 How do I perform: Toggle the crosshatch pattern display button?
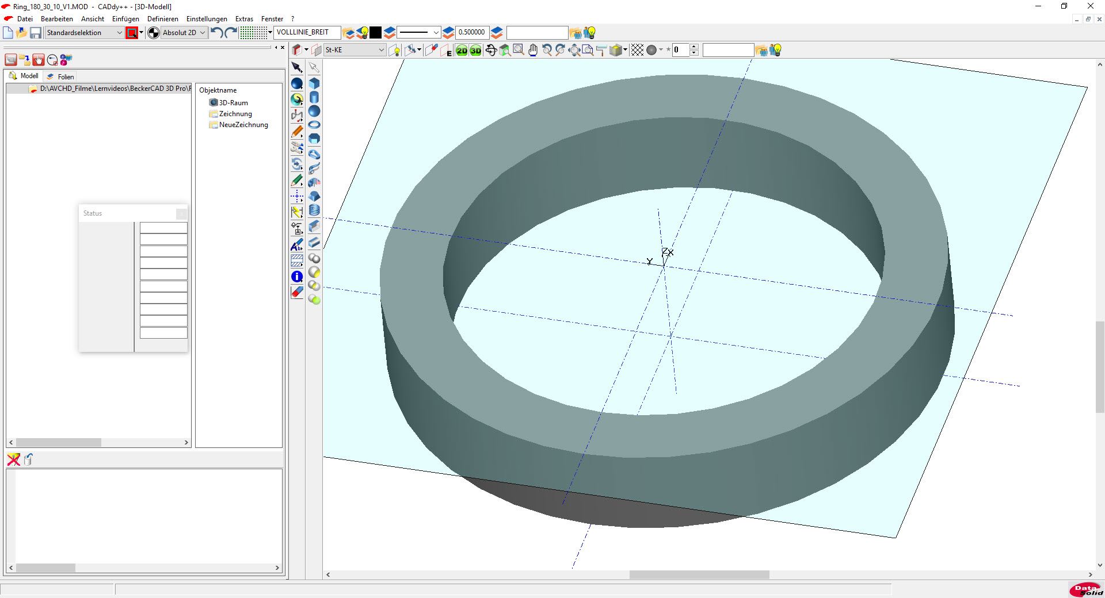click(637, 51)
